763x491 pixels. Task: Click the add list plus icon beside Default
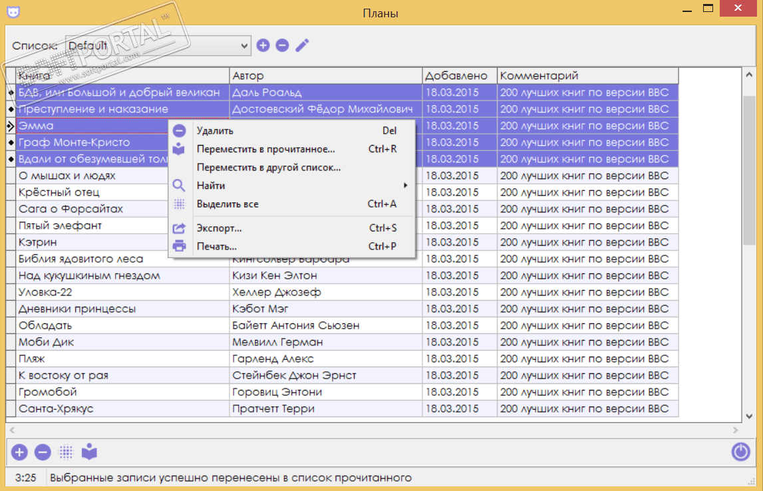pyautogui.click(x=263, y=45)
